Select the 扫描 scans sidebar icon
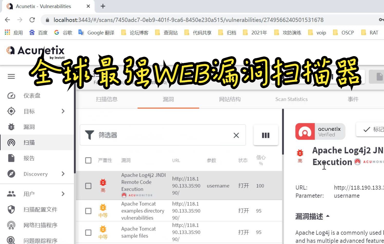The height and width of the screenshot is (244, 384). (x=11, y=143)
